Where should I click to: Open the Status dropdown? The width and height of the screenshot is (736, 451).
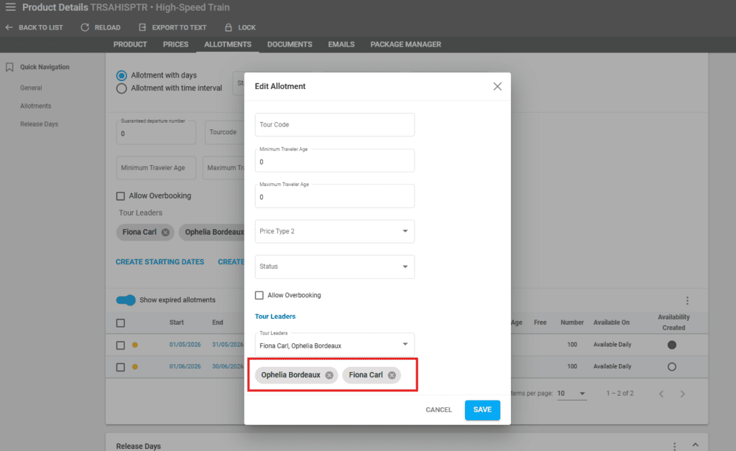[405, 266]
